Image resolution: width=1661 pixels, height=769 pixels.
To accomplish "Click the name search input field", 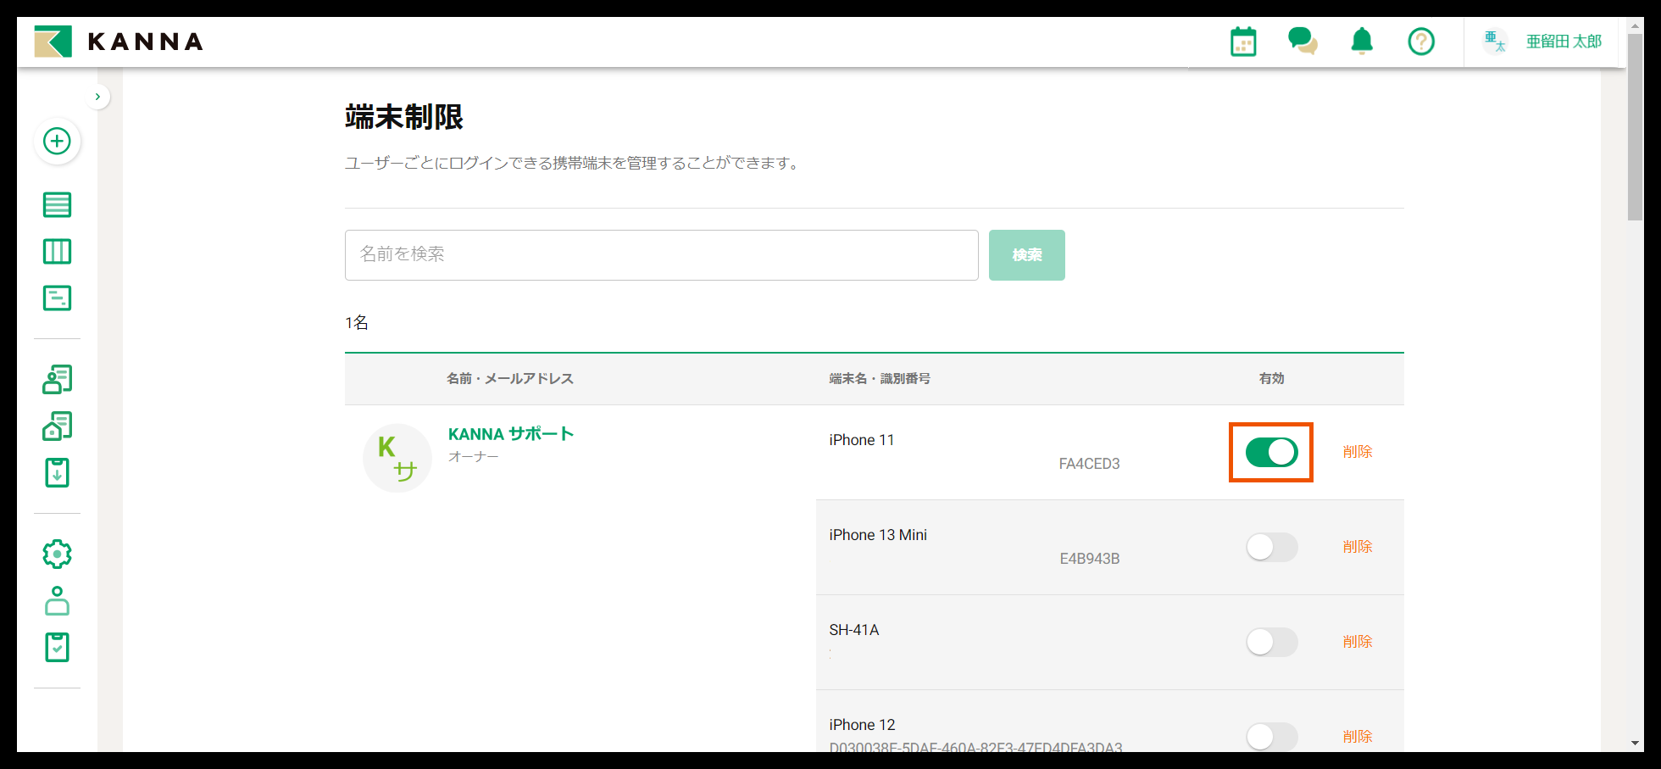I will click(x=661, y=254).
